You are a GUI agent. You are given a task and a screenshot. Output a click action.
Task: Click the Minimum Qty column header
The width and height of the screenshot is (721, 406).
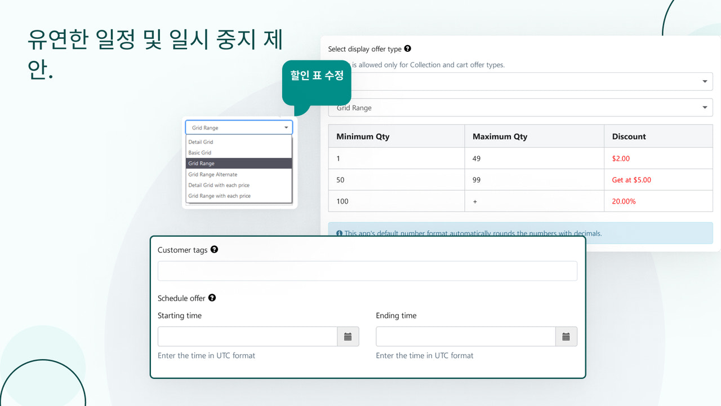pos(397,136)
